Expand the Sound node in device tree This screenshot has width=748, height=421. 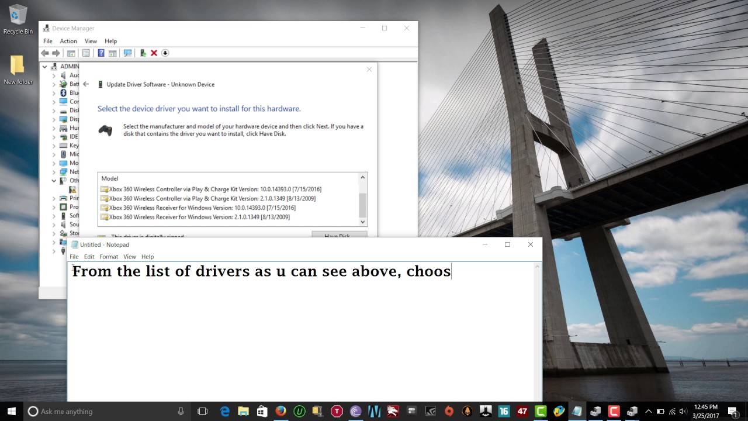coord(54,225)
